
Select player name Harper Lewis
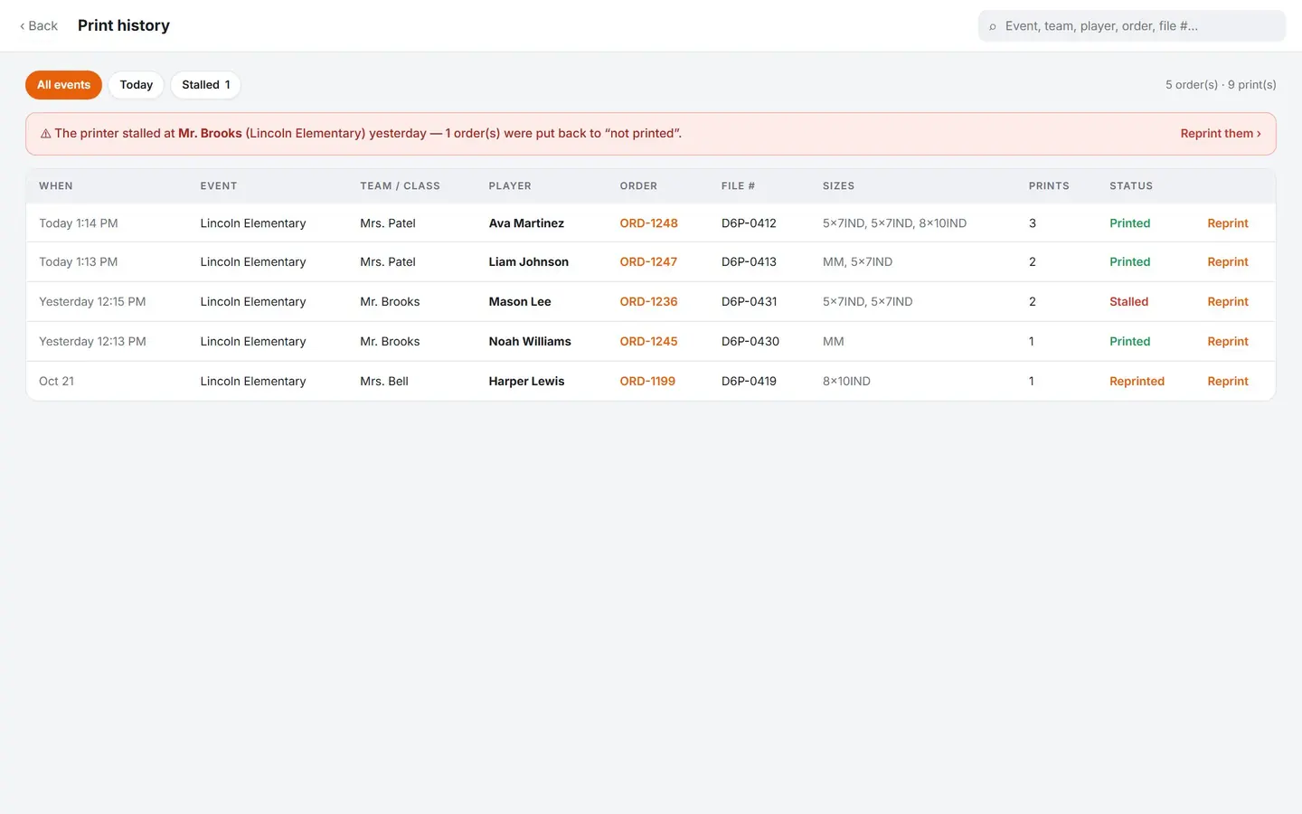[x=526, y=382]
